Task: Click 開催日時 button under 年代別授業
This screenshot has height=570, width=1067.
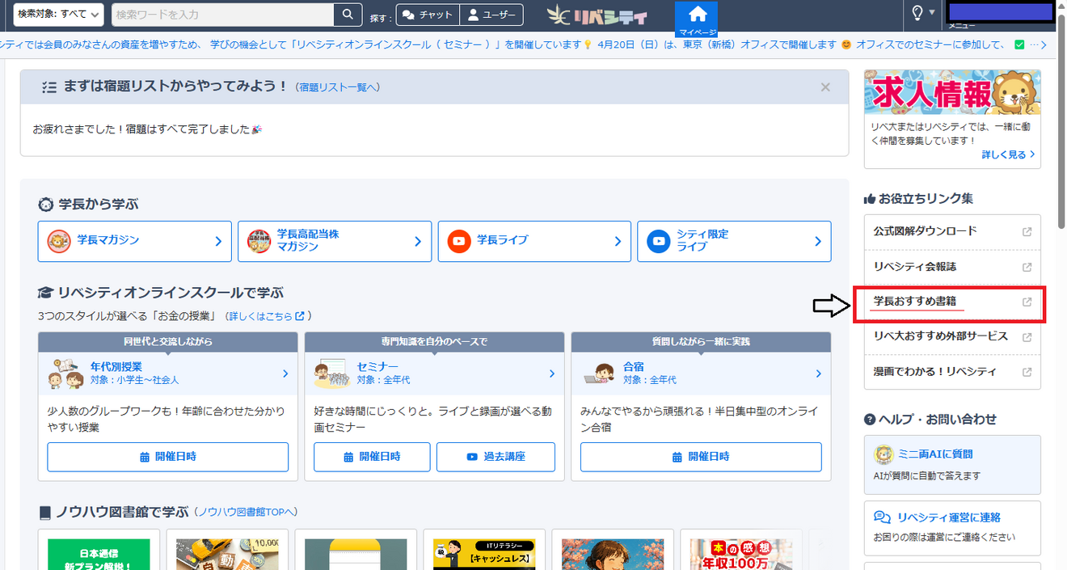Action: click(x=167, y=457)
